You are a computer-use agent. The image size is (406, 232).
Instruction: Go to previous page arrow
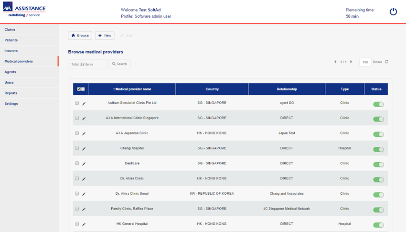pos(335,62)
